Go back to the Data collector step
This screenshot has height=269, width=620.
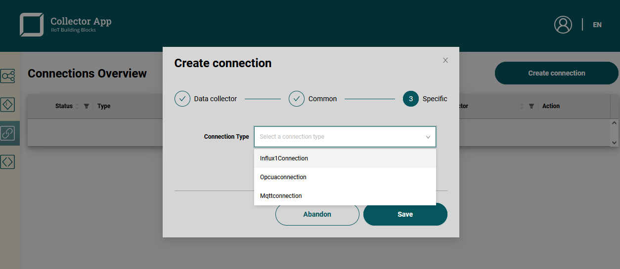[x=182, y=99]
